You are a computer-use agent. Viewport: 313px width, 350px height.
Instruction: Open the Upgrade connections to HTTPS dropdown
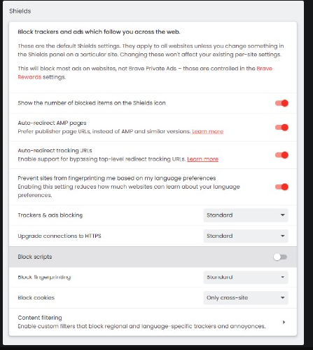click(246, 236)
